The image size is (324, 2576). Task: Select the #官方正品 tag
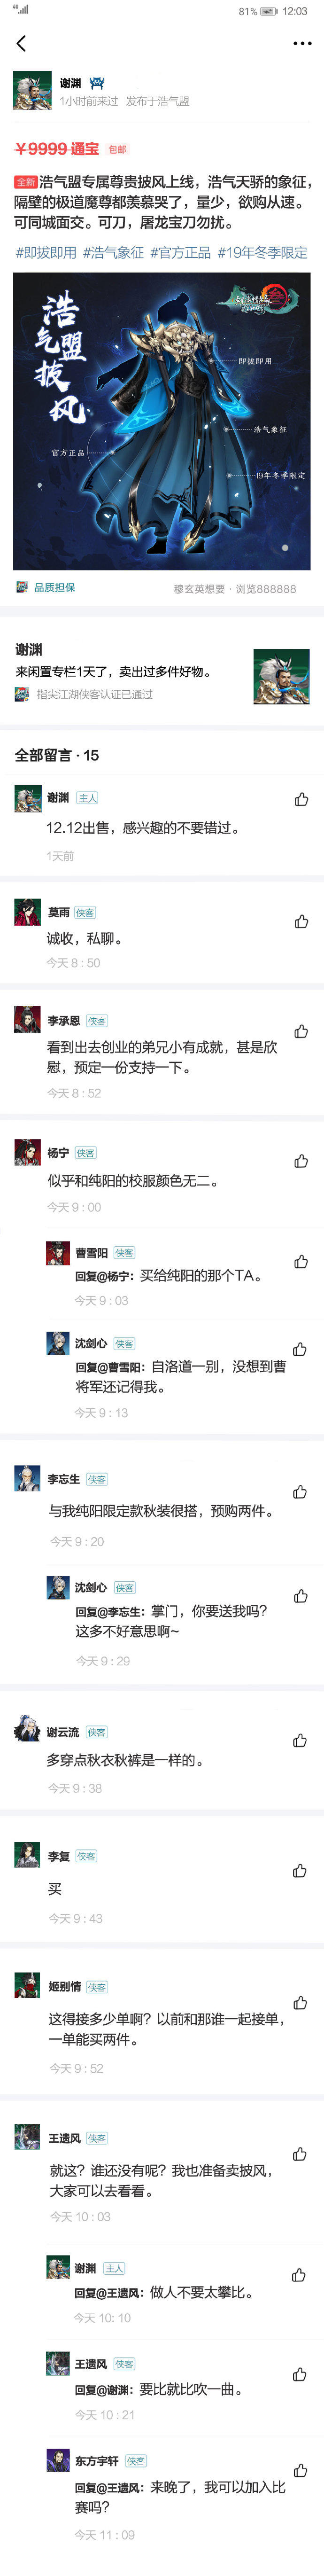[x=181, y=253]
